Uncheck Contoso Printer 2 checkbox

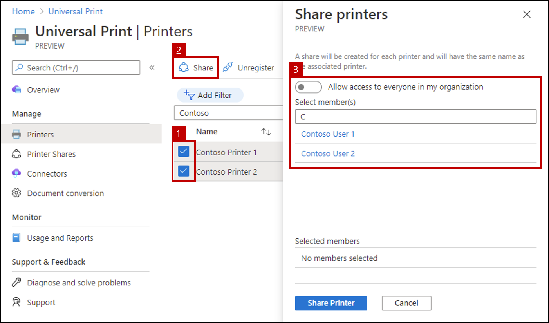pos(184,171)
